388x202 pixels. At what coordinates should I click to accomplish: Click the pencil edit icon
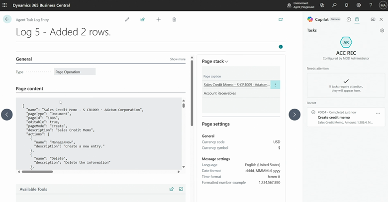(x=127, y=19)
